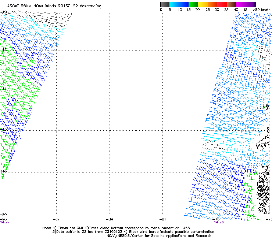Click the note line 'Data buffer is 22 hrs'
Screen dimensions: 272x238
point(133,232)
